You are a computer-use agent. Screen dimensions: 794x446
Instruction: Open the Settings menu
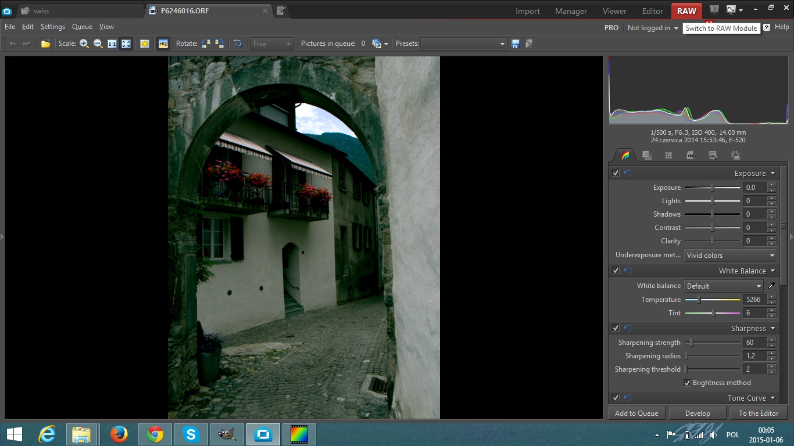pyautogui.click(x=52, y=27)
